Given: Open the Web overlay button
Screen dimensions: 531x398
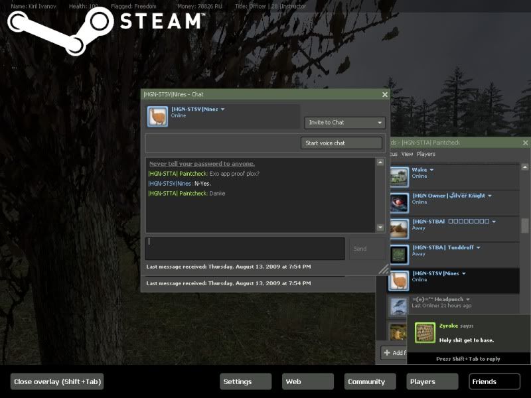Looking at the screenshot, I should 308,382.
